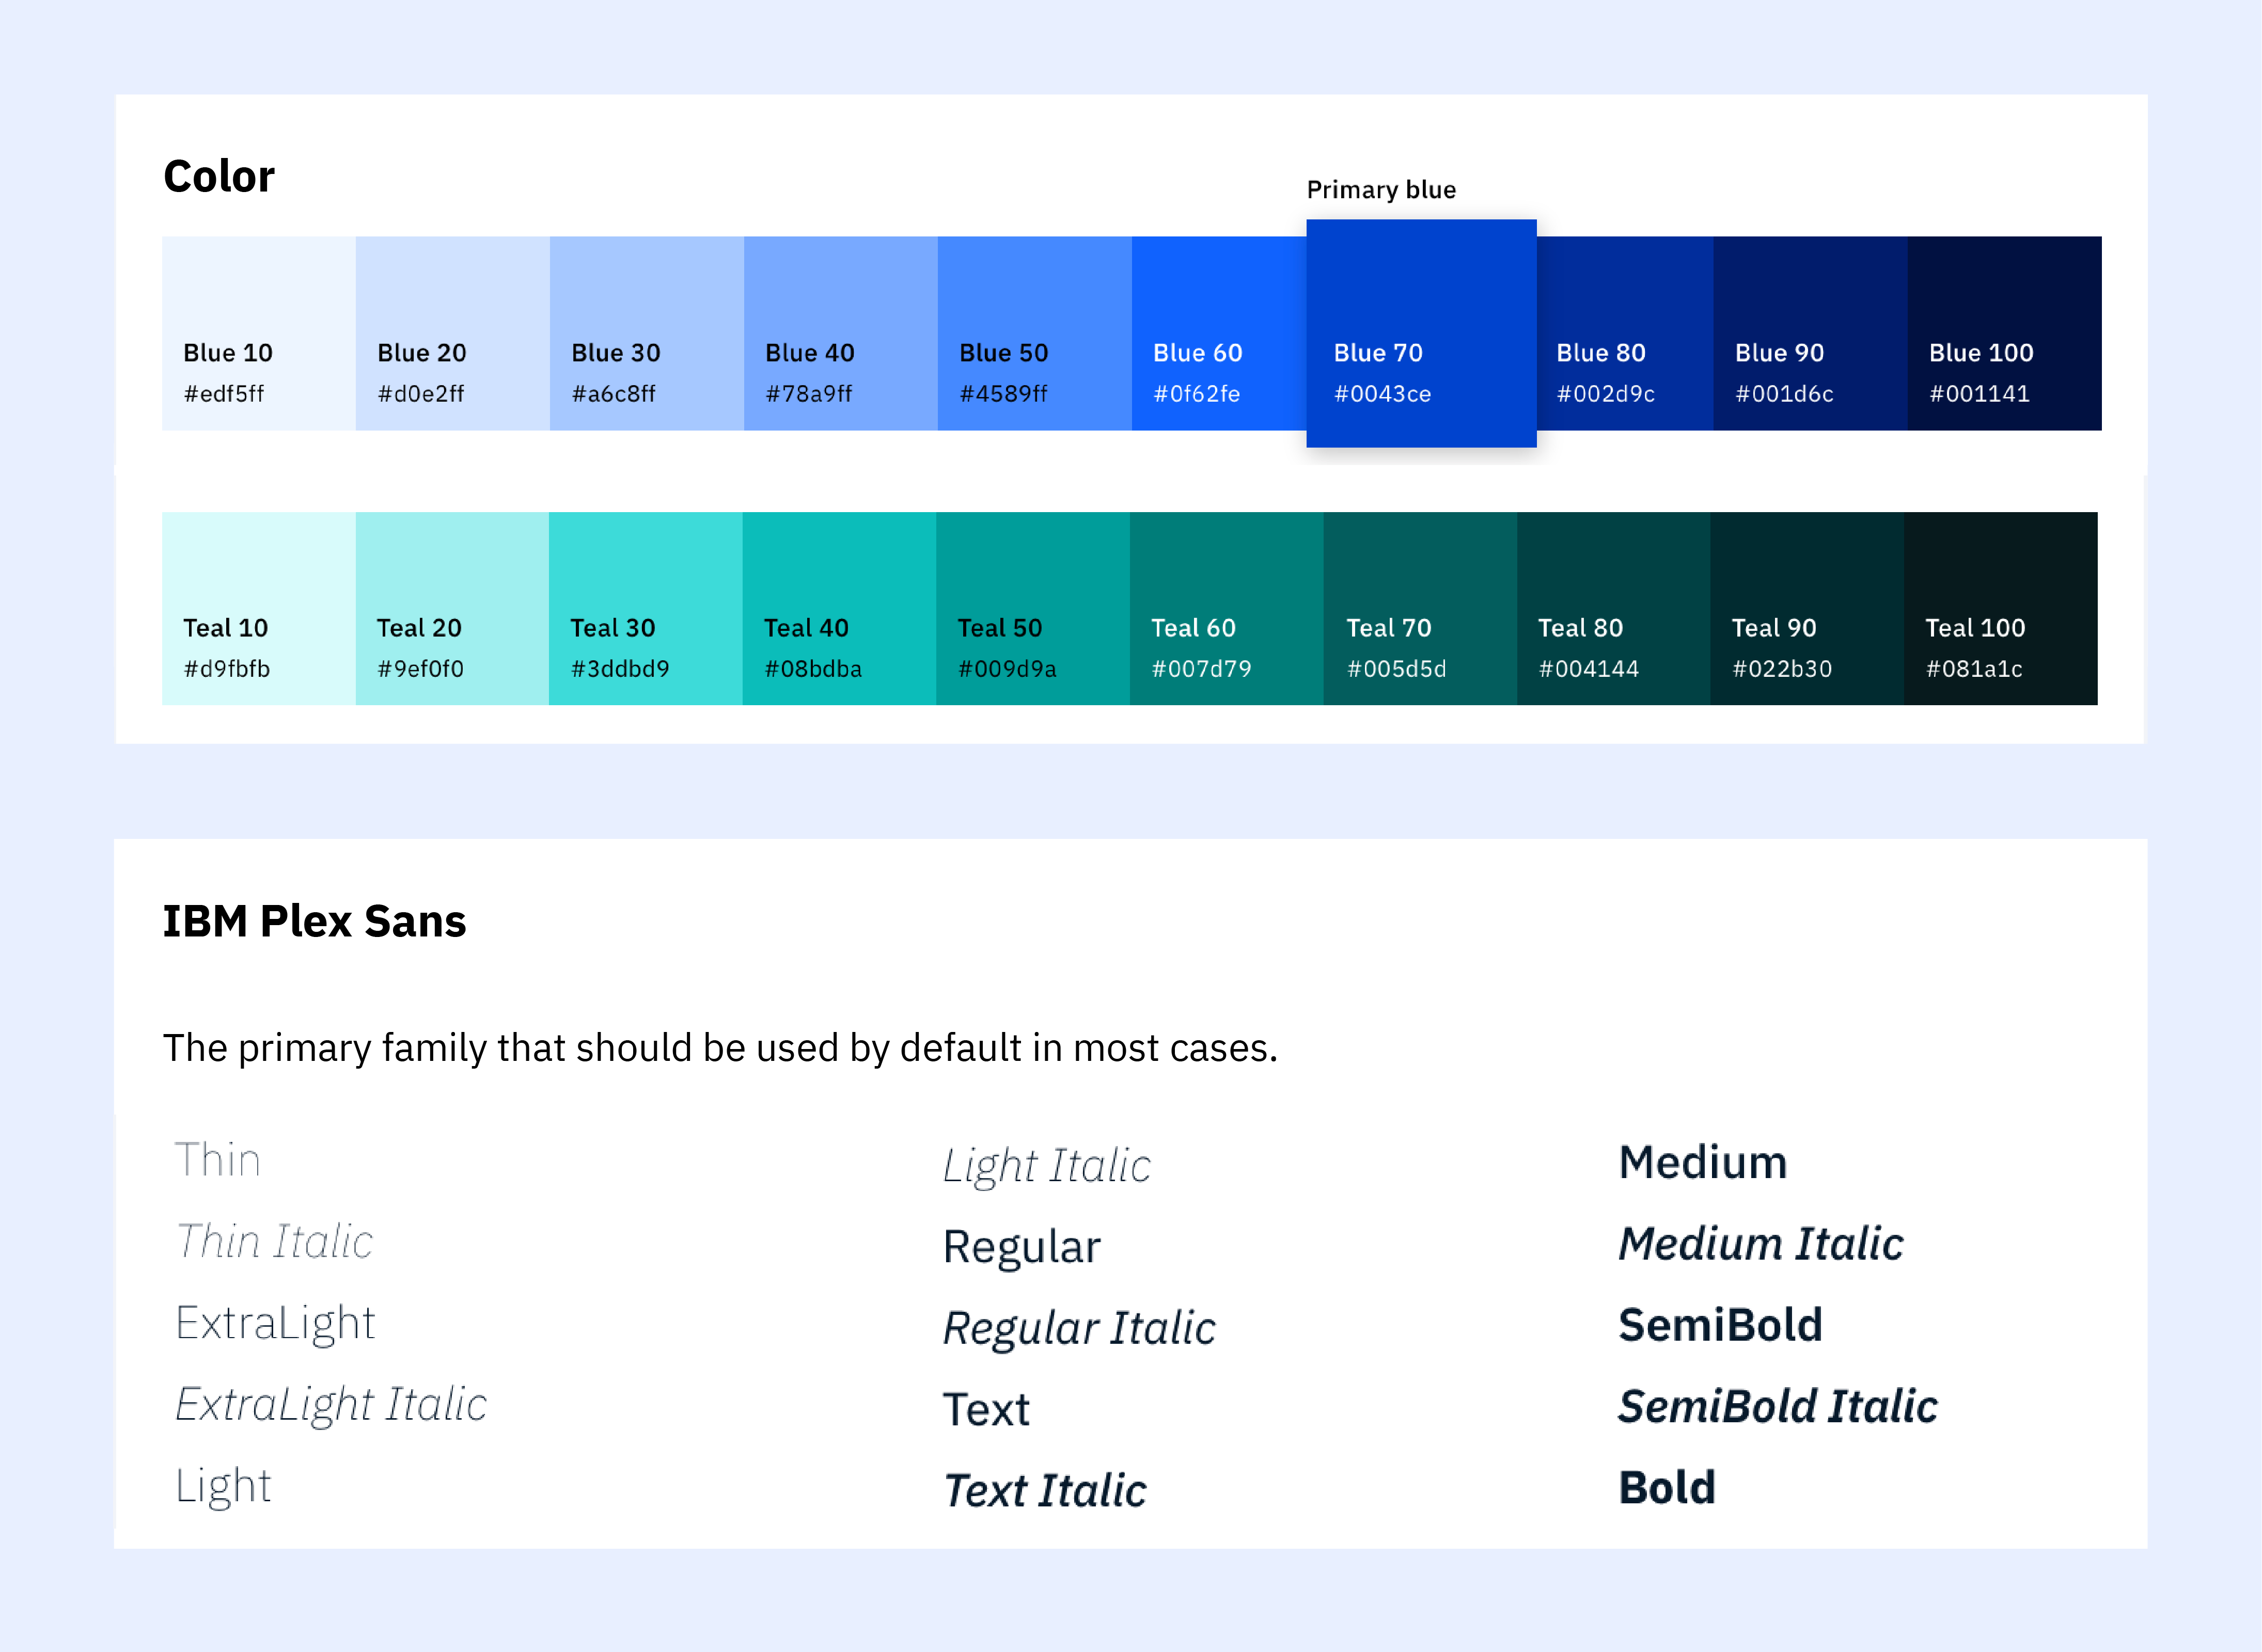Select the Blue 90 swatch
The height and width of the screenshot is (1652, 2262).
(1811, 333)
